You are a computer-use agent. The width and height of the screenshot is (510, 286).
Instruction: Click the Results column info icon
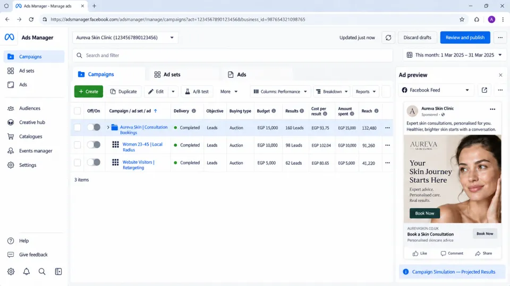302,111
